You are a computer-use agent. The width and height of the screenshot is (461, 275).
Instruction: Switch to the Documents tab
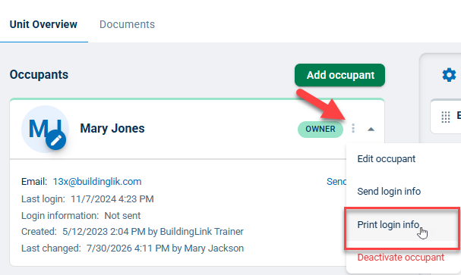pos(127,24)
